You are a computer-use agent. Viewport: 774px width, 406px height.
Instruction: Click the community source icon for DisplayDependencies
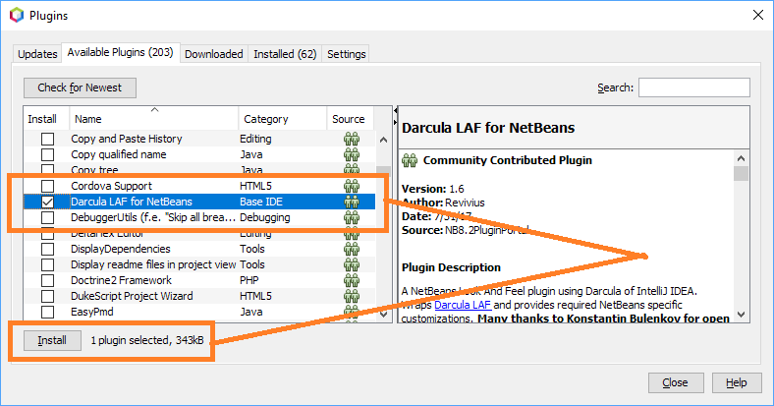click(x=352, y=249)
